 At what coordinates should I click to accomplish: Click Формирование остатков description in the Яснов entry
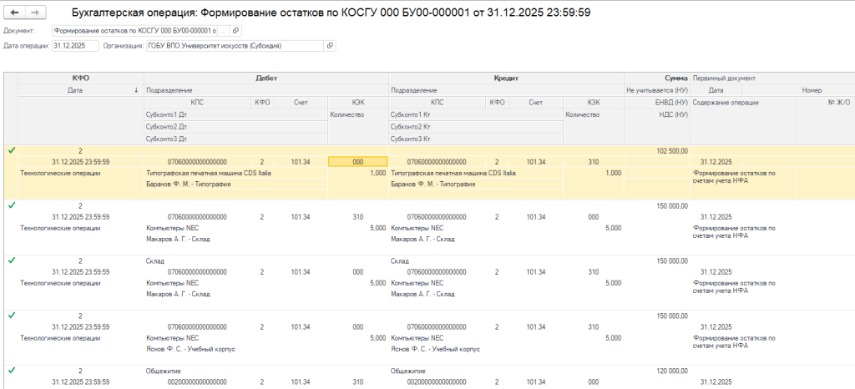[x=733, y=341]
